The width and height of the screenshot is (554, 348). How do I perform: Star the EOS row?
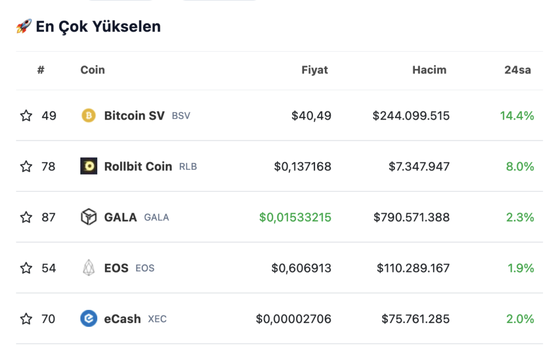(26, 268)
